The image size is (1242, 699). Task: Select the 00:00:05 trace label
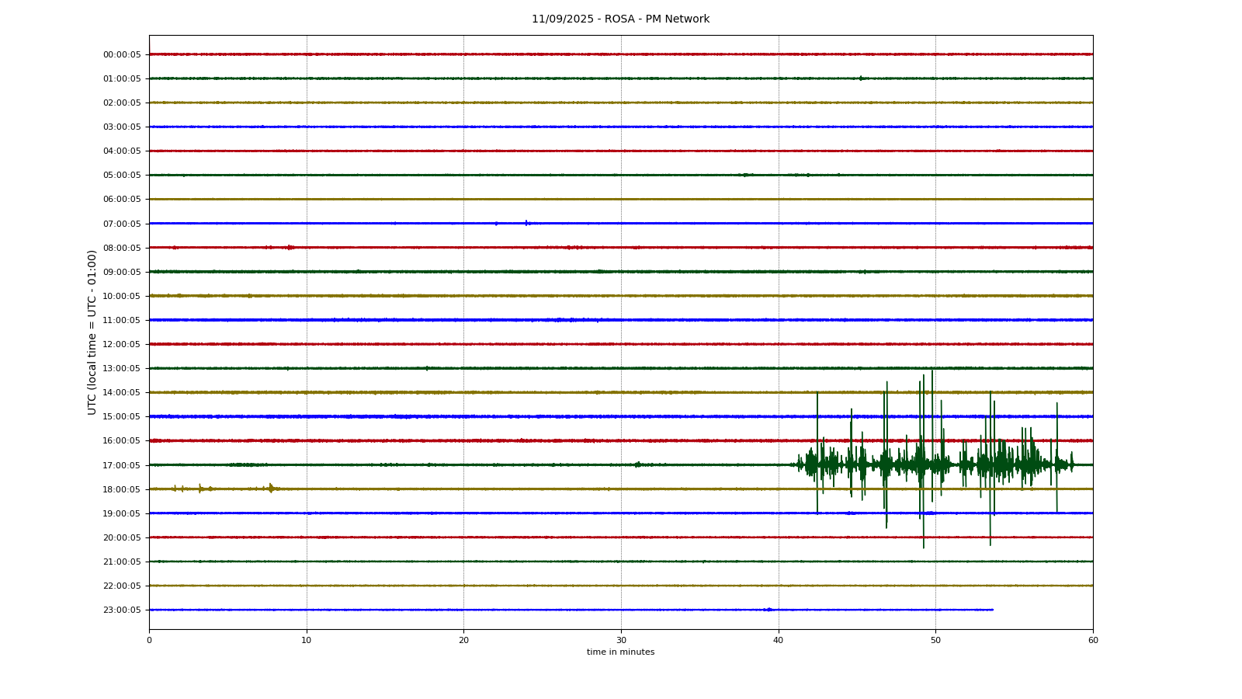coord(122,54)
